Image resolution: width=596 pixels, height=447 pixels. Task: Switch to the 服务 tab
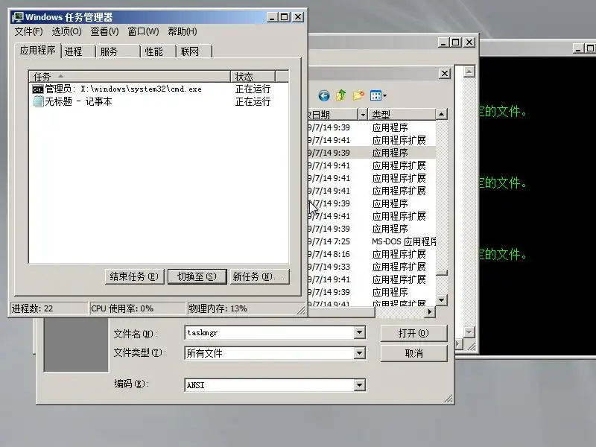[x=118, y=51]
